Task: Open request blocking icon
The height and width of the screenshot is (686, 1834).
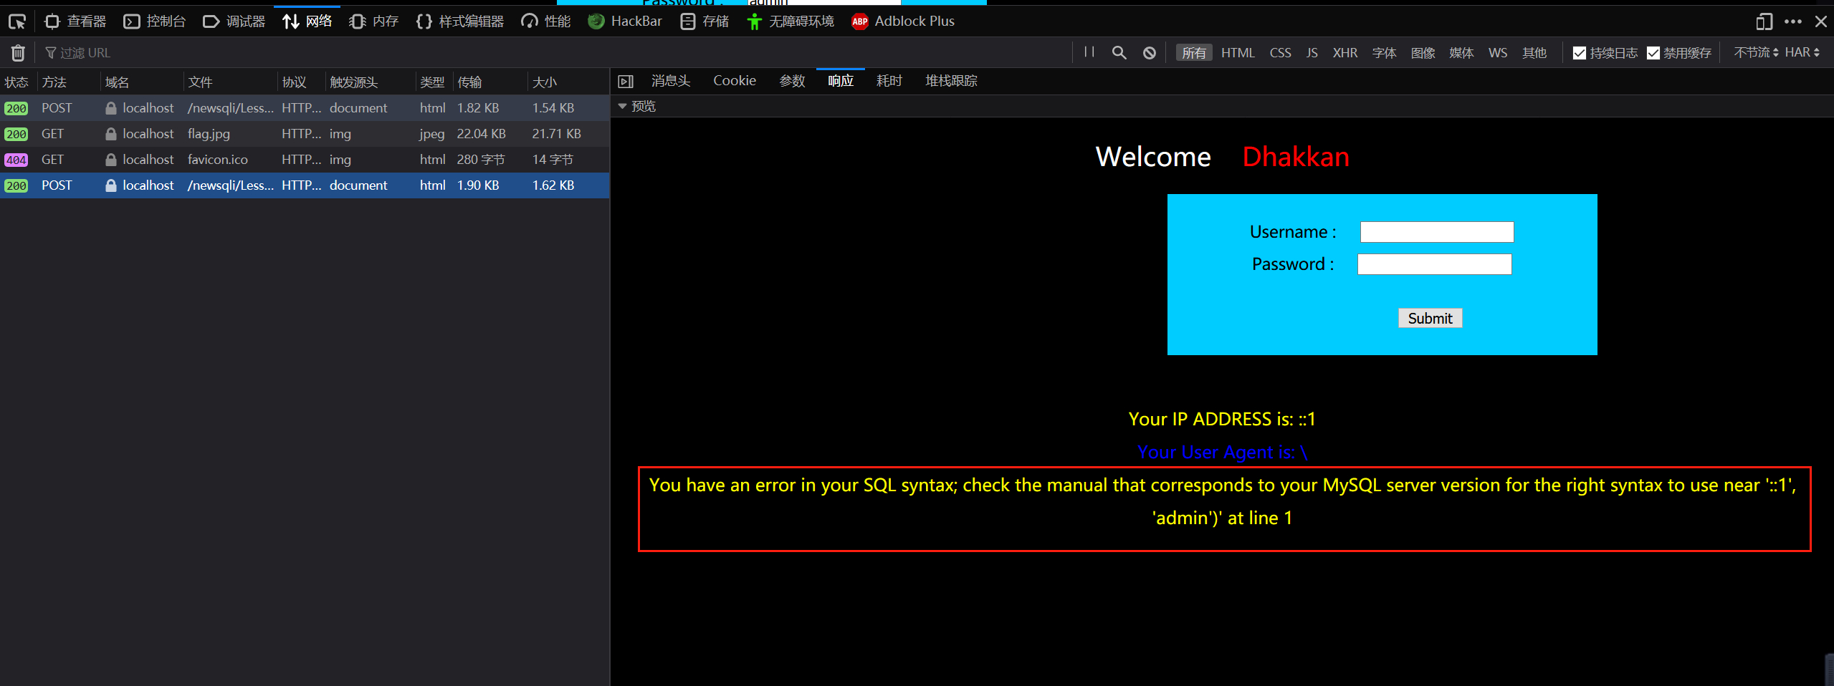Action: coord(1150,53)
